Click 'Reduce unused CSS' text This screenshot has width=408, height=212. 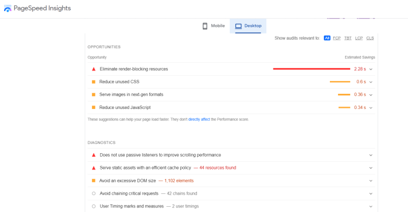(x=119, y=82)
